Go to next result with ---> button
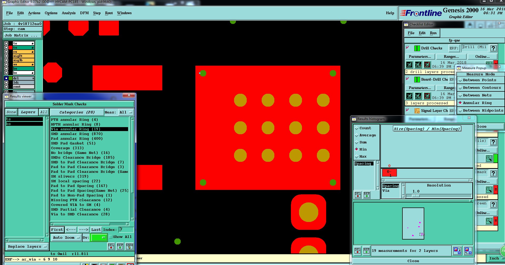 (x=84, y=230)
